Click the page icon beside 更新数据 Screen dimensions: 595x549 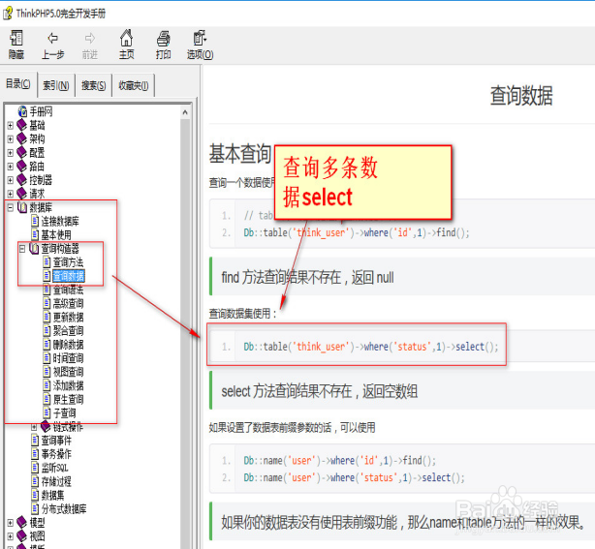[47, 317]
